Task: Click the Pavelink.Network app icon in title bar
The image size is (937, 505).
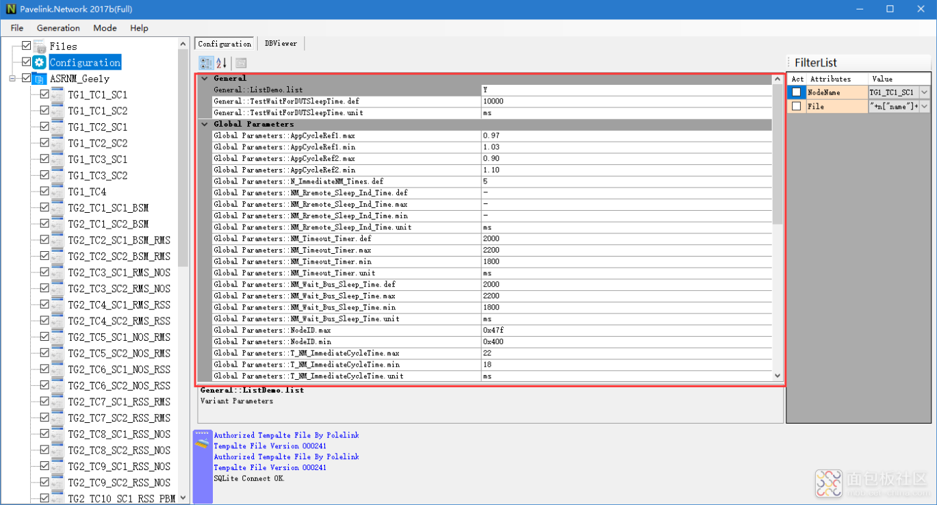Action: [x=10, y=9]
